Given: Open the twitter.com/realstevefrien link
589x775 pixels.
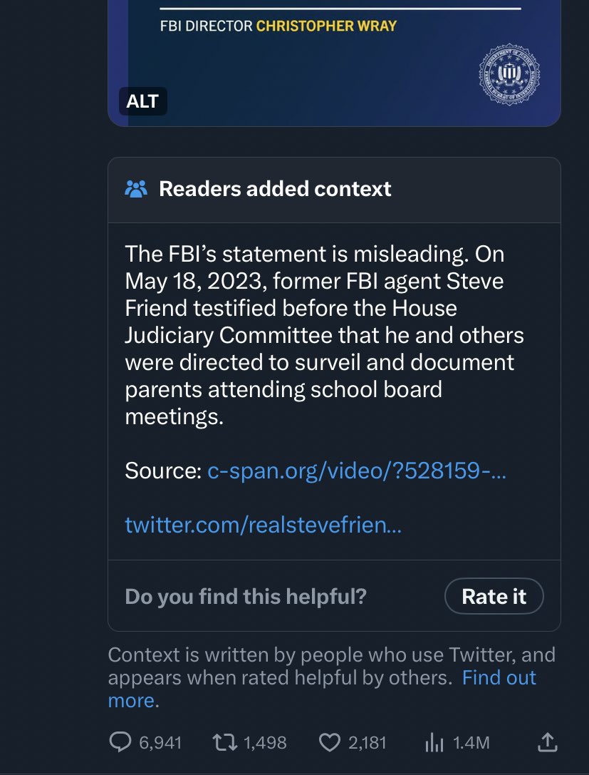Looking at the screenshot, I should tap(263, 525).
